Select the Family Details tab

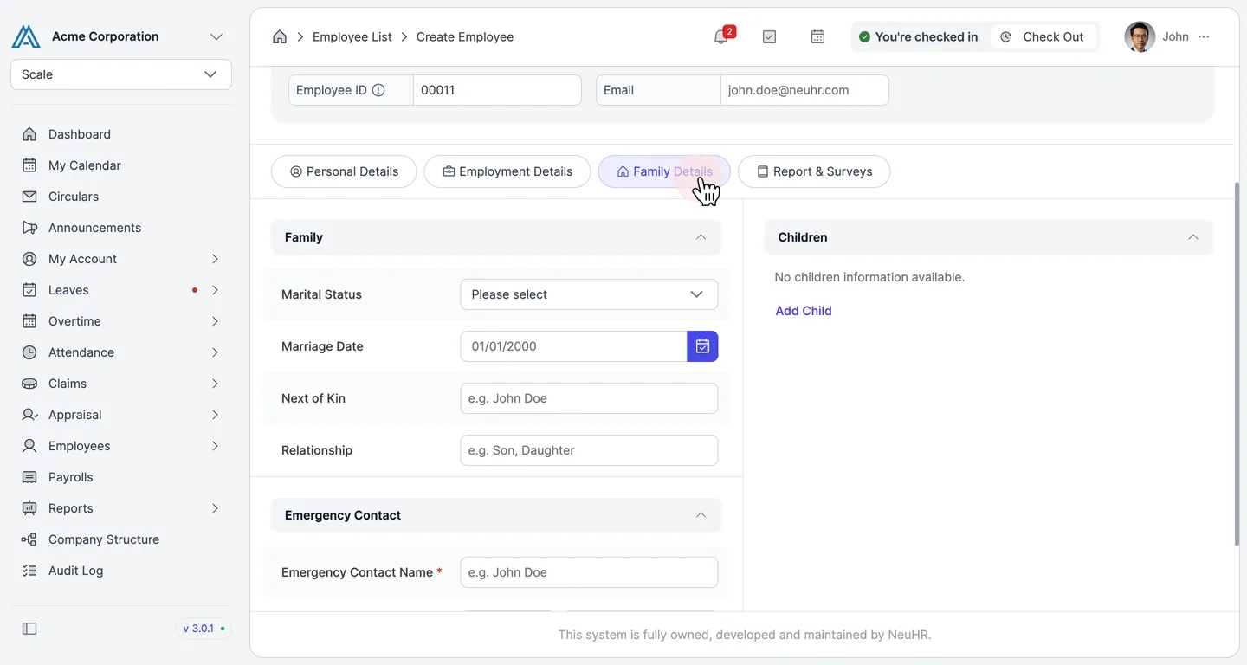tap(664, 171)
